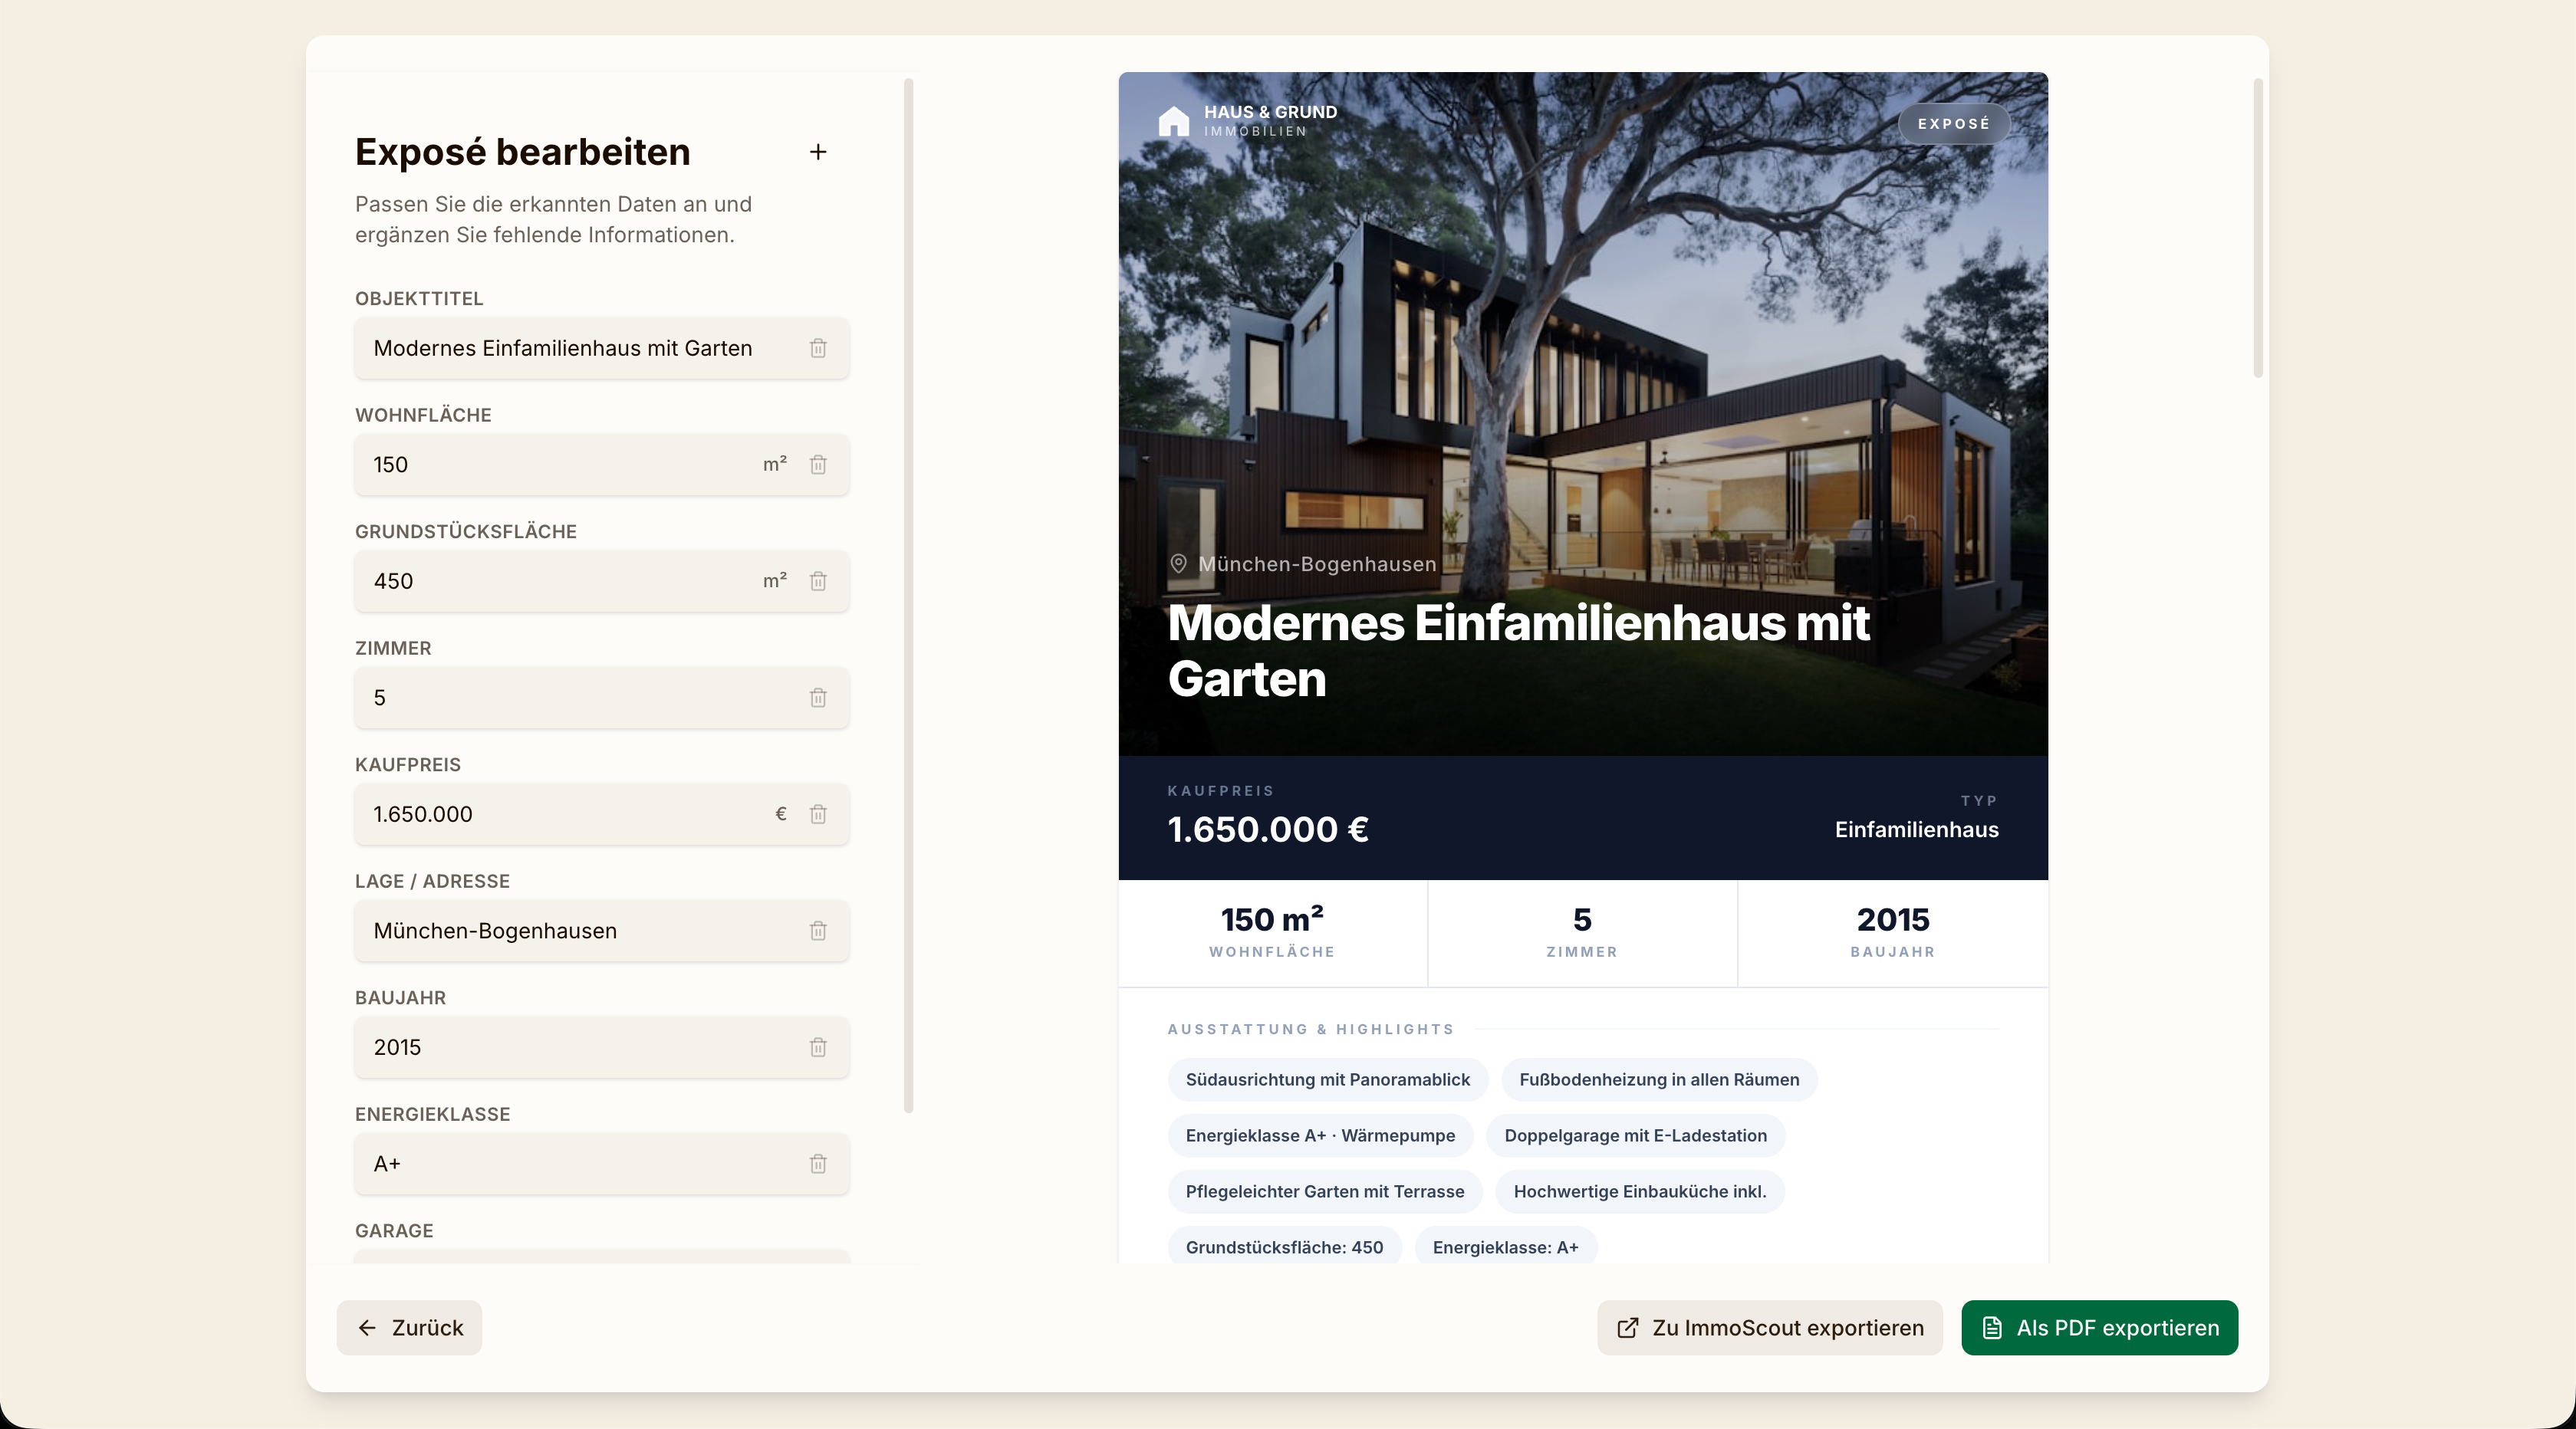Image resolution: width=2576 pixels, height=1429 pixels.
Task: Delete the Kaufpreis field via trash icon
Action: (818, 814)
